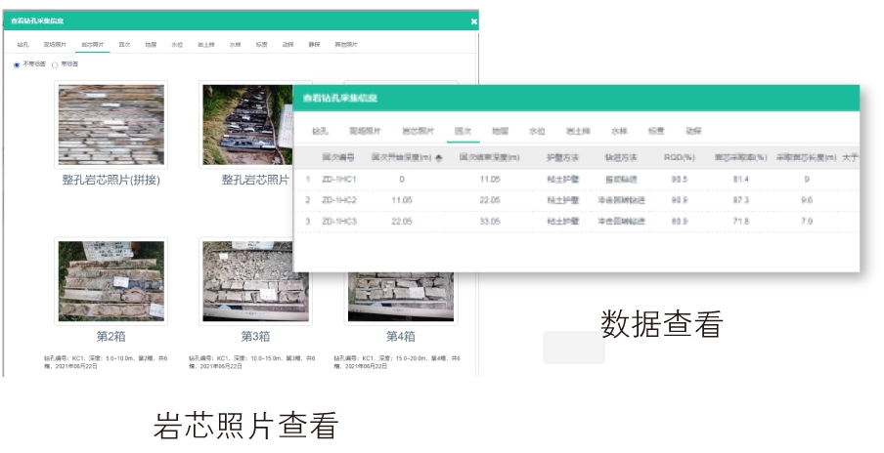Switch to 岩芯照片 tab in left dialog
The height and width of the screenshot is (453, 884).
click(94, 44)
